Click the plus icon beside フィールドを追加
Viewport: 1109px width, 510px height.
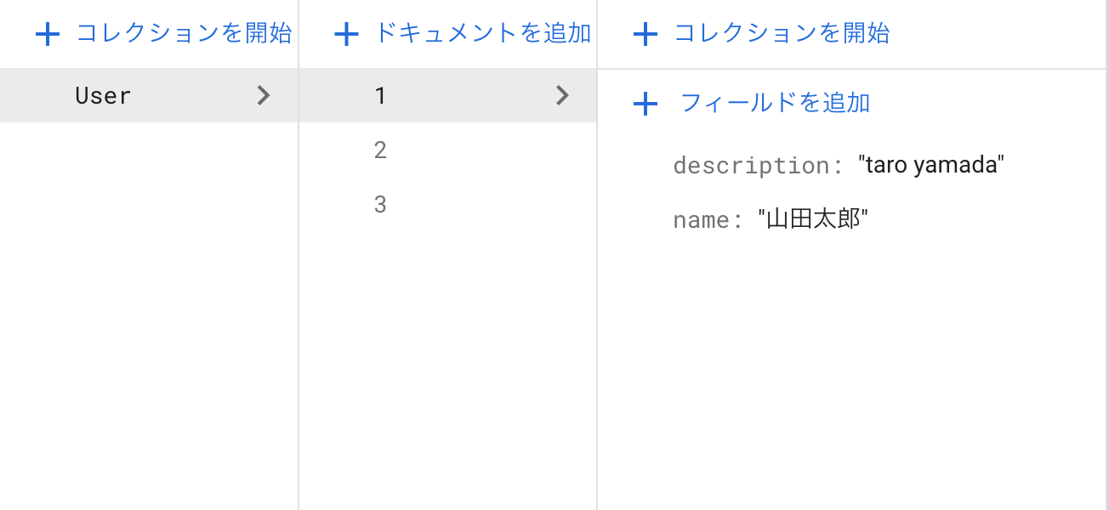(x=646, y=103)
